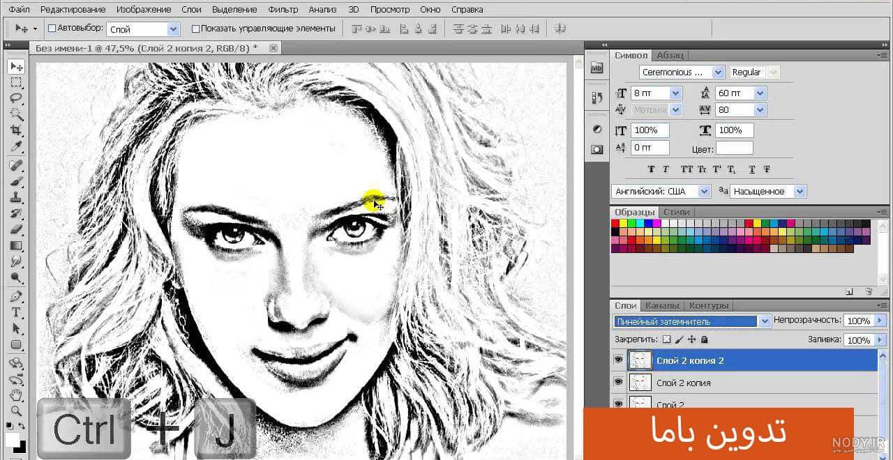Image resolution: width=893 pixels, height=460 pixels.
Task: Select the Lasso tool
Action: [x=15, y=98]
